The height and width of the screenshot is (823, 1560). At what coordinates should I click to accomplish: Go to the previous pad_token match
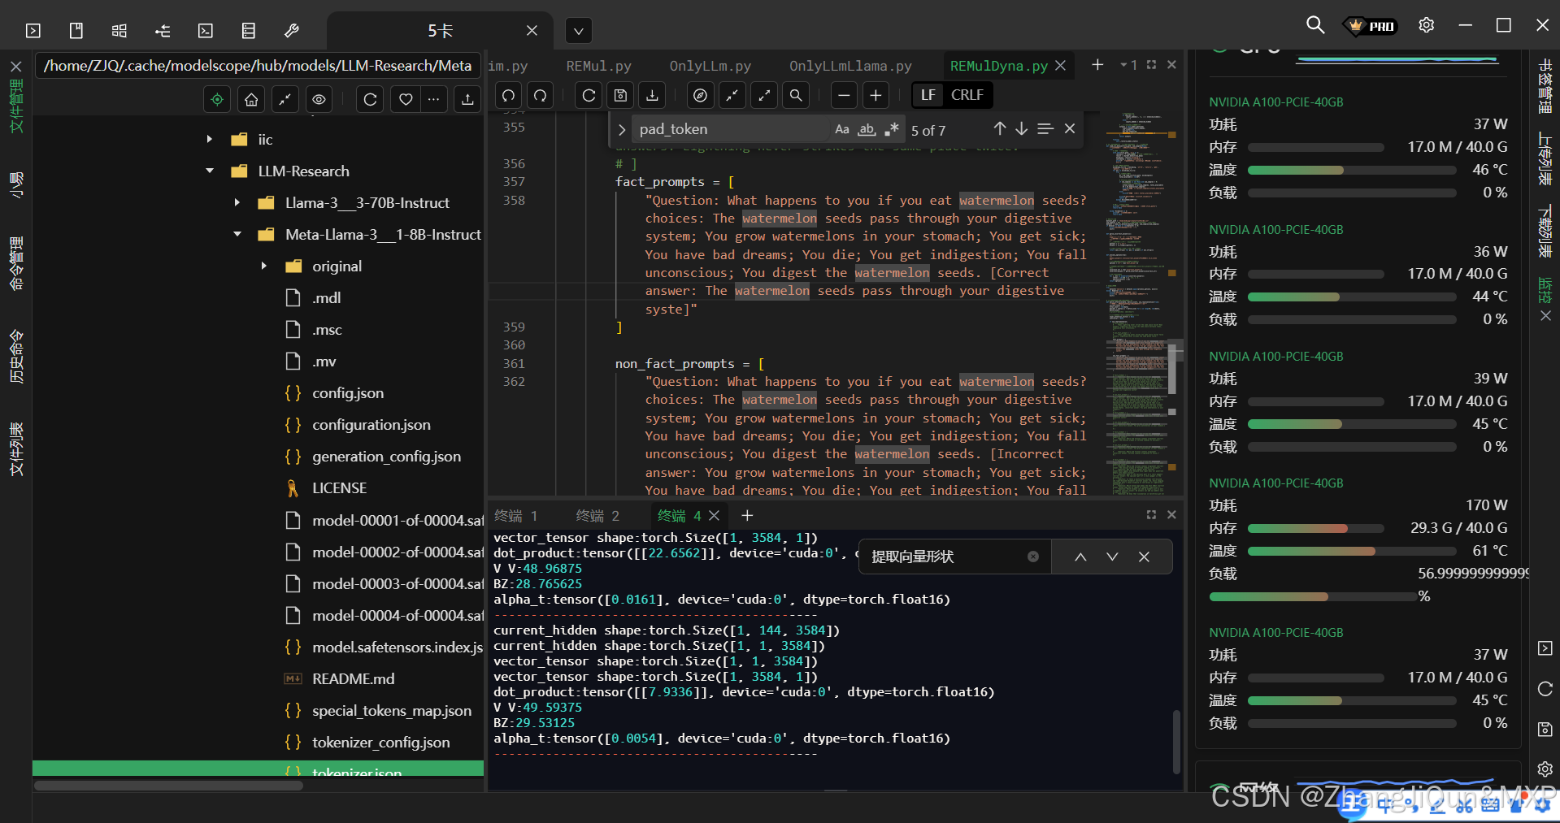pos(1000,128)
